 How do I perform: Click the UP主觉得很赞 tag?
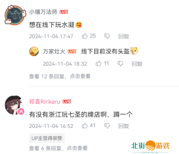47,138
